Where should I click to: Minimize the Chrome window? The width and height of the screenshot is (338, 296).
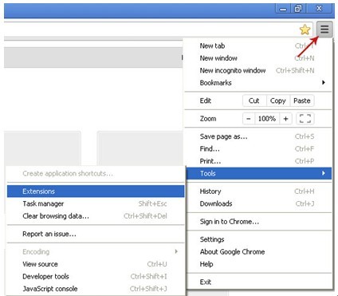(x=283, y=9)
